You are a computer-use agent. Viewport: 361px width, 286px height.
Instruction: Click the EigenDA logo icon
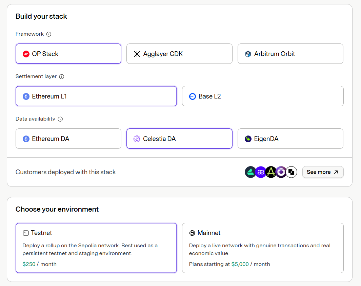pyautogui.click(x=248, y=139)
